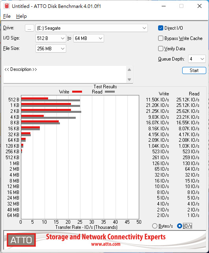Click the red Write legend swatch
The image size is (209, 253).
[77, 91]
